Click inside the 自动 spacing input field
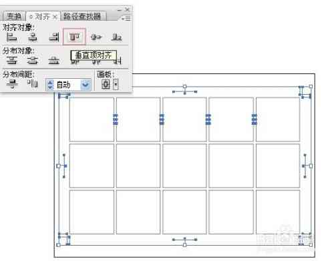This screenshot has width=334, height=261. click(x=67, y=85)
